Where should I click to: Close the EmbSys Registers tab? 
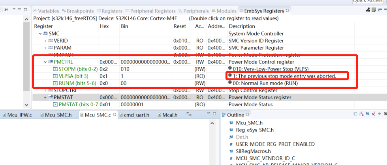287,11
